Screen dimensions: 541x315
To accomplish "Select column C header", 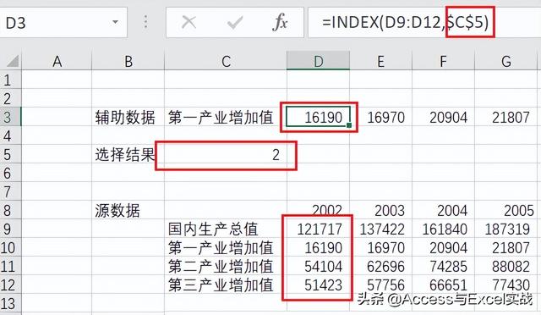I will tap(226, 61).
